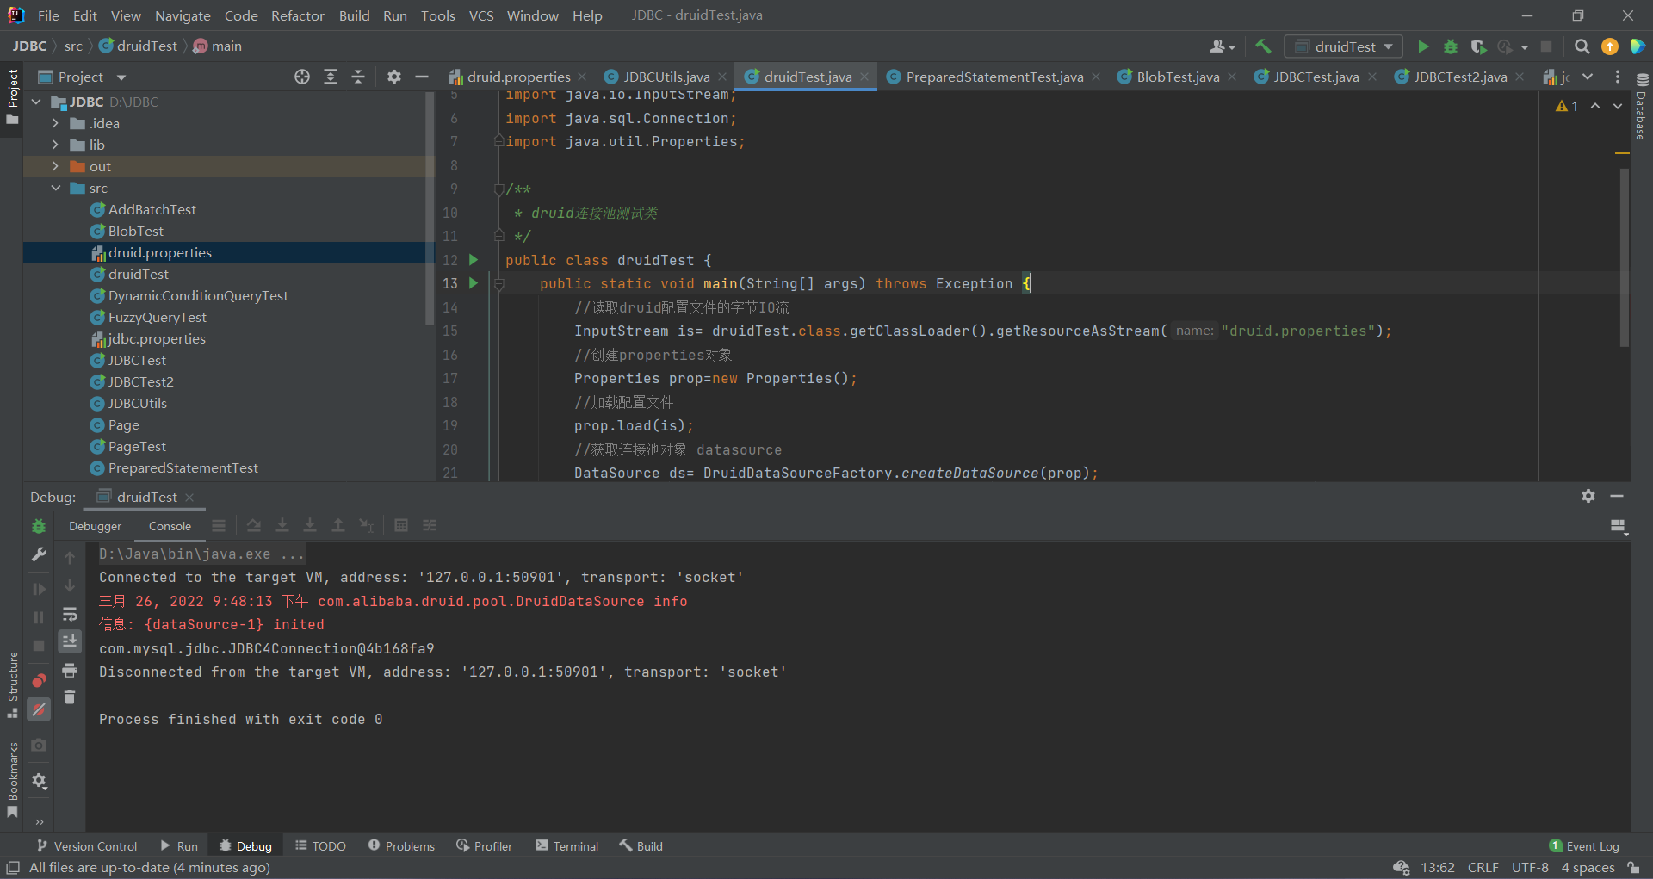
Task: Pause program in Debug panel
Action: pos(39,617)
